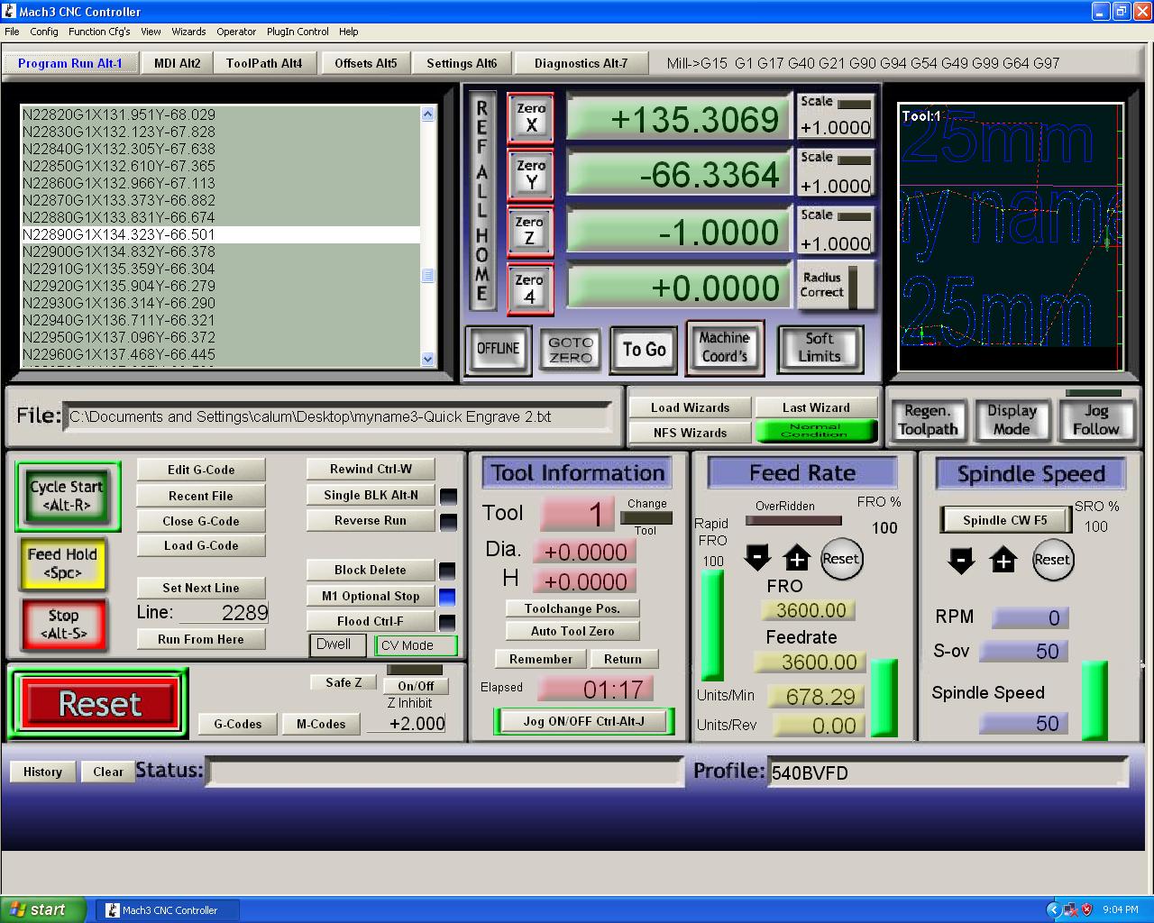Viewport: 1154px width, 923px height.
Task: Click the Load G-Code button
Action: 201,545
